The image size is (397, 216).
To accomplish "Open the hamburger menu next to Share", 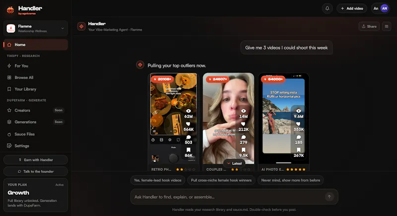I will point(387,26).
